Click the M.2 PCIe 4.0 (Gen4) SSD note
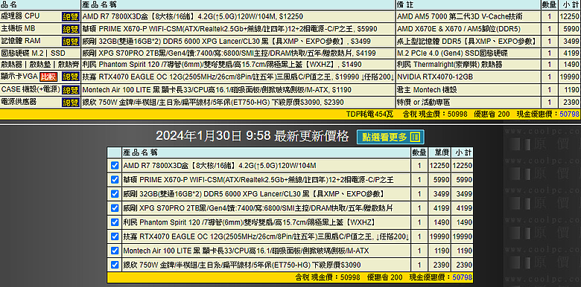The height and width of the screenshot is (287, 581). tap(452, 53)
